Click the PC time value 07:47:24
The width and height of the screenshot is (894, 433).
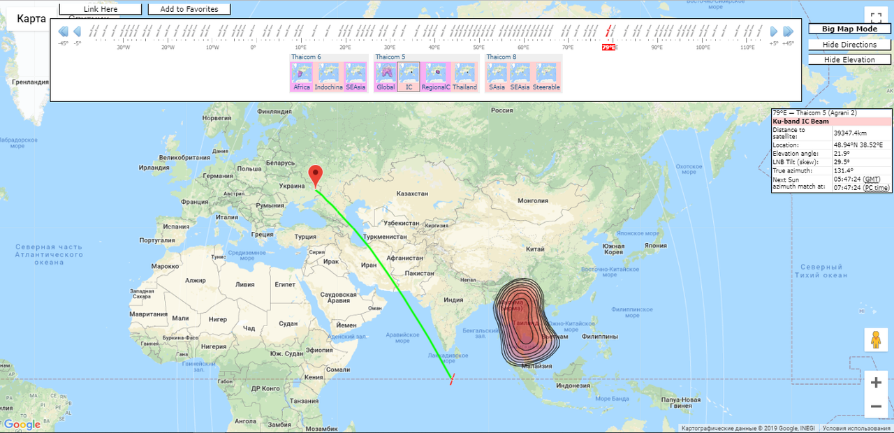point(847,187)
